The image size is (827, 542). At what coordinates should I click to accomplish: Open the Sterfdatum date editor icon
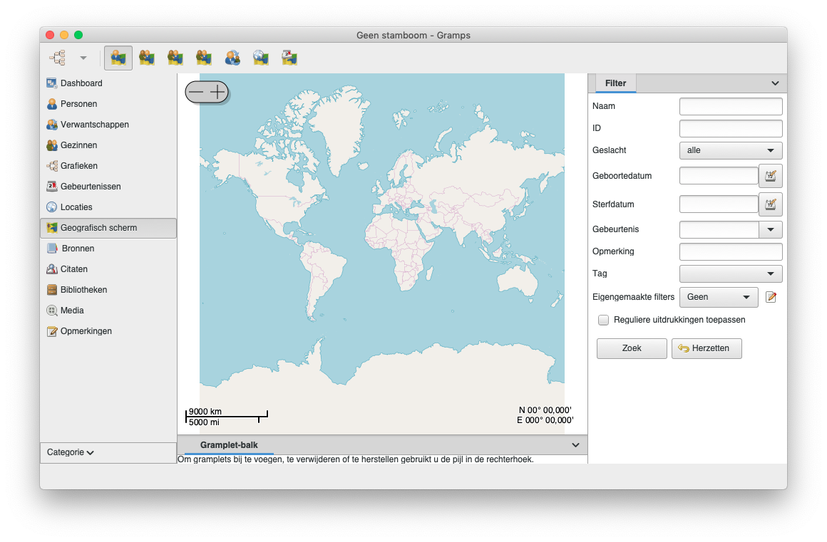770,204
